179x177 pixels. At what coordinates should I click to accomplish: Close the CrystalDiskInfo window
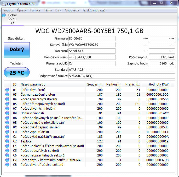click(x=171, y=3)
